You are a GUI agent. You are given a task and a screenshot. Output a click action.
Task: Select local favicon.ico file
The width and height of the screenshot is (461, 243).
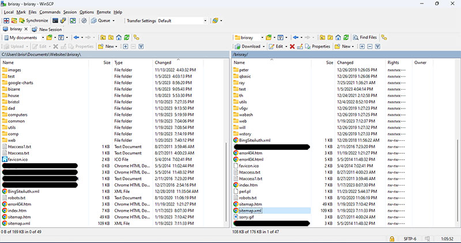click(15, 160)
